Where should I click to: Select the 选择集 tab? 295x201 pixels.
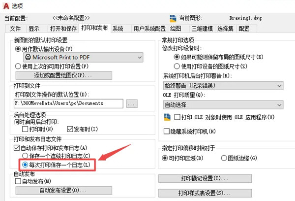coord(225,29)
